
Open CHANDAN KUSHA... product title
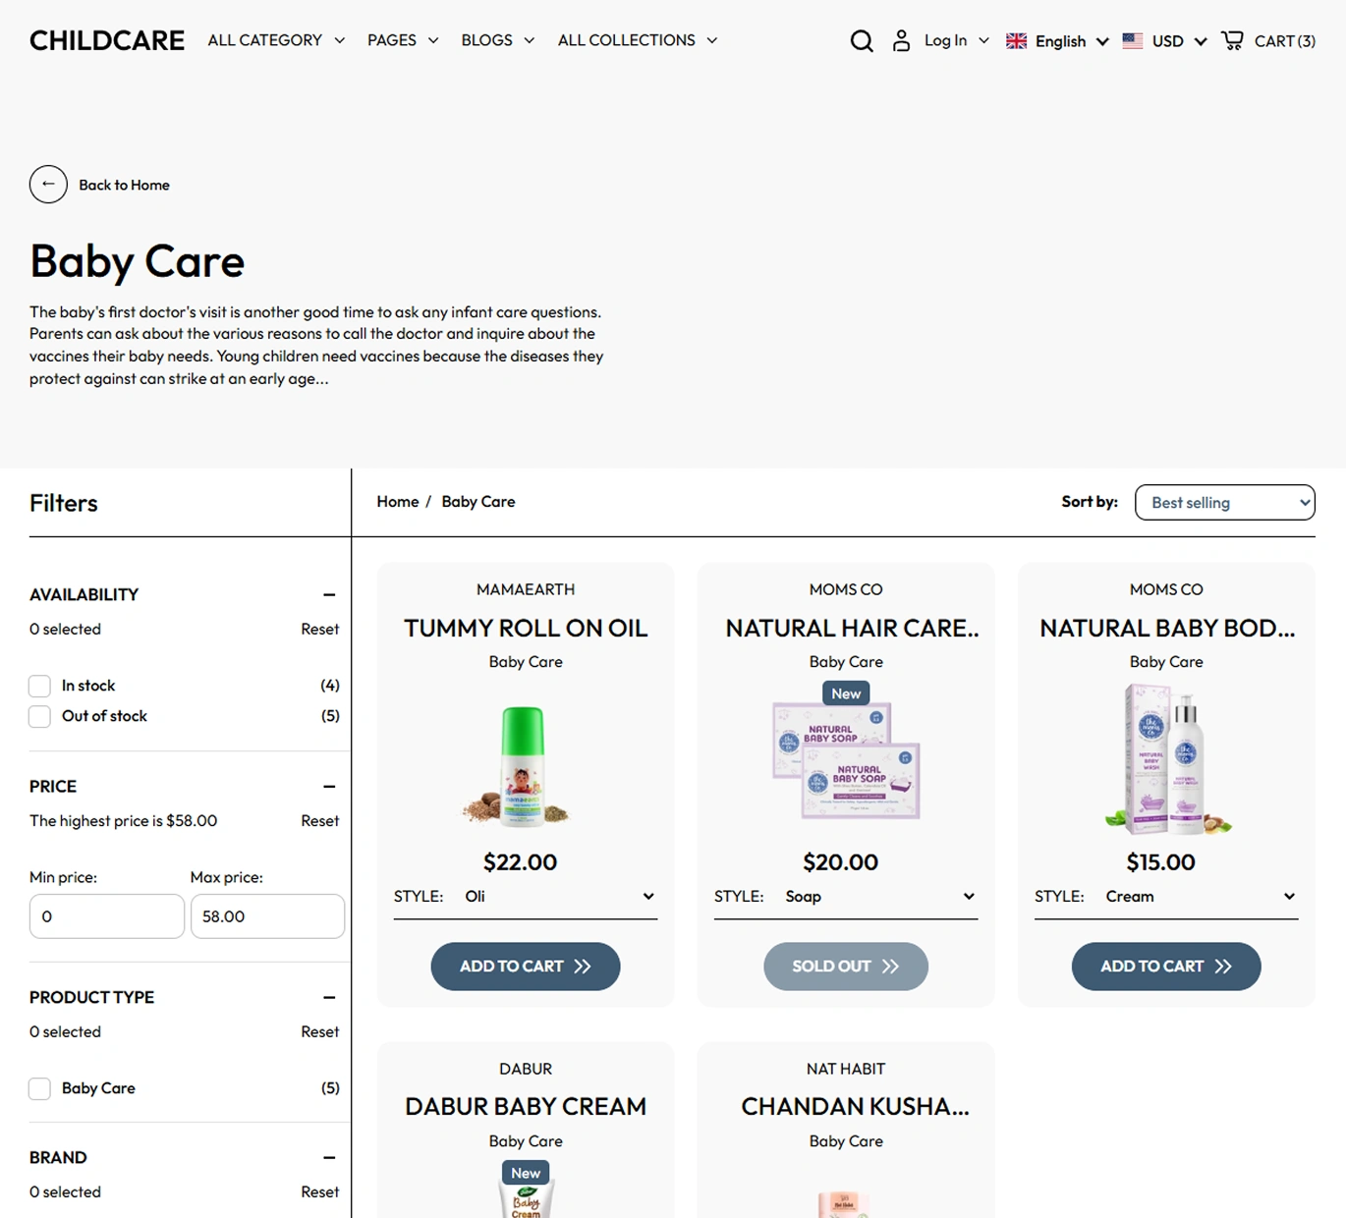click(x=855, y=1107)
